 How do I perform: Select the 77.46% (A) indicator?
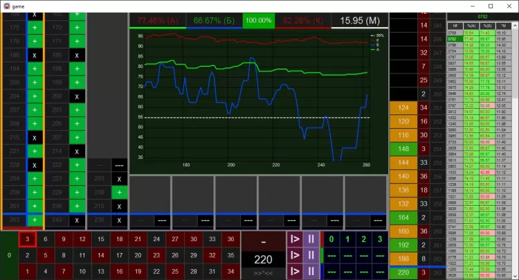158,20
